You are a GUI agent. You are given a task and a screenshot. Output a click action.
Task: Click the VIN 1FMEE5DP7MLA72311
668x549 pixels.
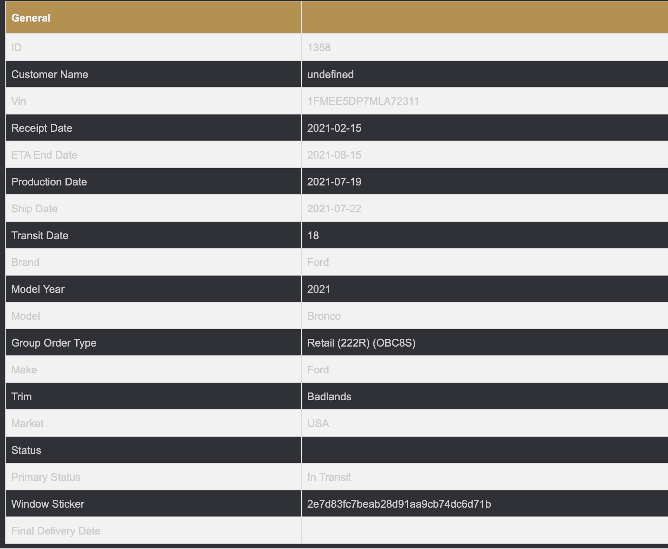point(363,101)
